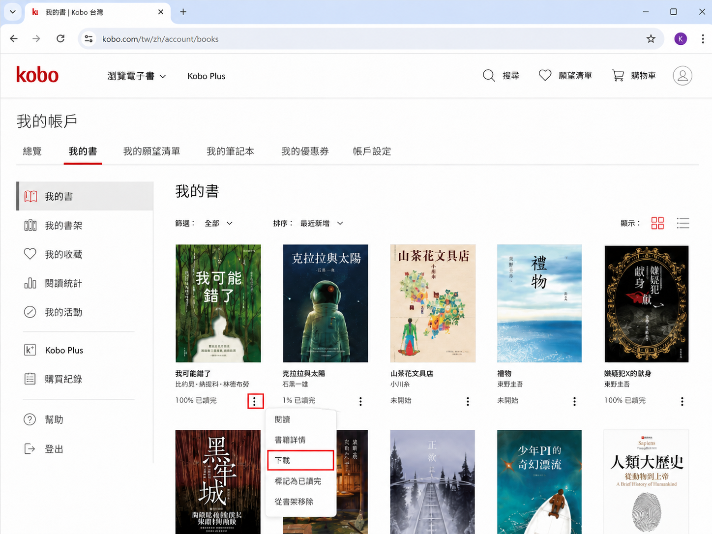Click the 登出 logout icon
Screen dimensions: 712x534
pyautogui.click(x=30, y=448)
